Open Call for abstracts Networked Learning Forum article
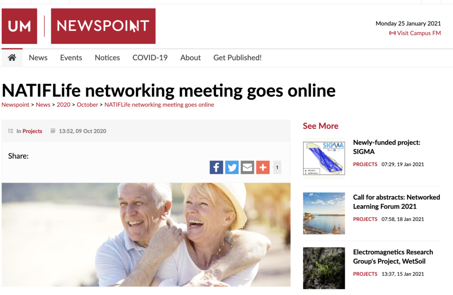 (x=396, y=202)
